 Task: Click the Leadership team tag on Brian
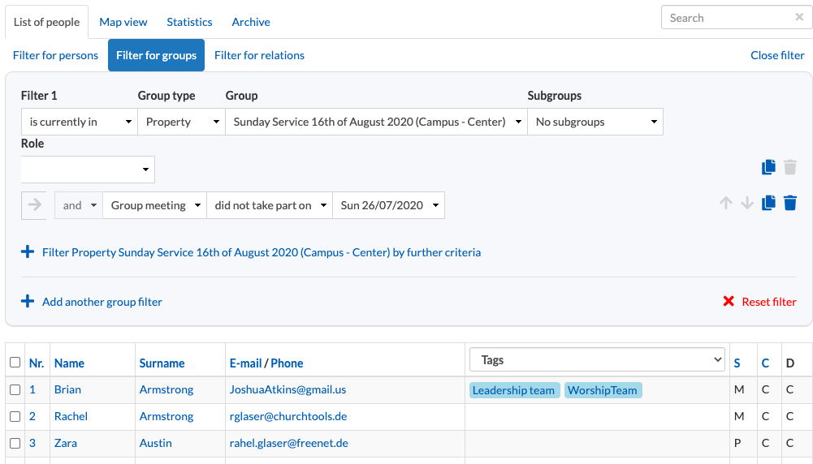[514, 390]
